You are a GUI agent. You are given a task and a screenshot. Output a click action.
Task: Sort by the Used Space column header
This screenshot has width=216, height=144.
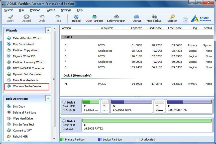(x=153, y=28)
